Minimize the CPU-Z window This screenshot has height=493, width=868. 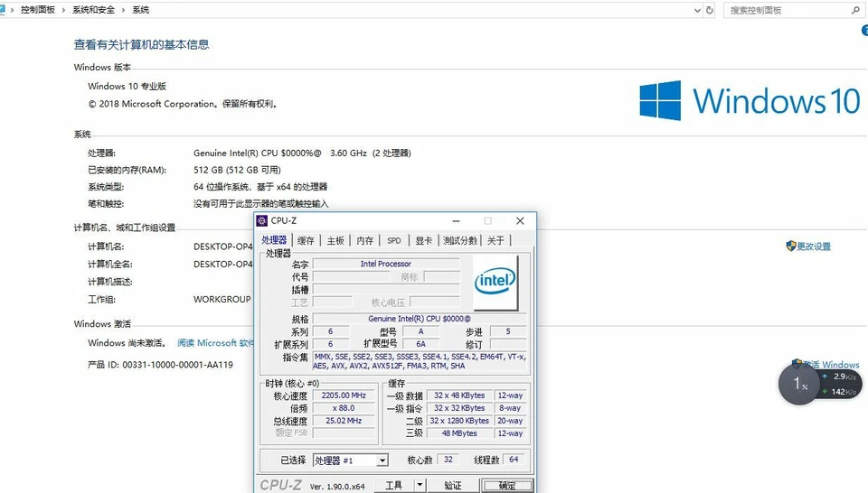coord(456,220)
